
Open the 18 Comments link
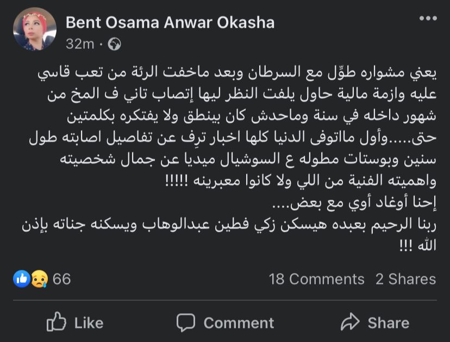coord(316,279)
